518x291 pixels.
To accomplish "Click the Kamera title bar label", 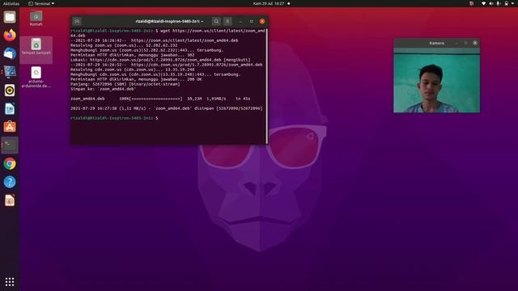I will (436, 43).
